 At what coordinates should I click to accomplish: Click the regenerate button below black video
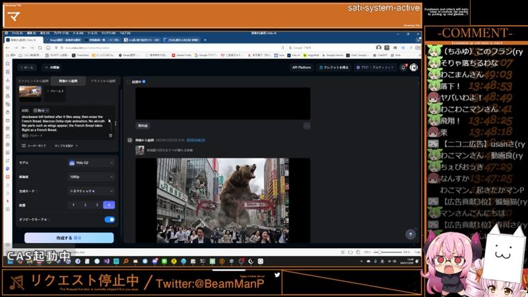143,125
